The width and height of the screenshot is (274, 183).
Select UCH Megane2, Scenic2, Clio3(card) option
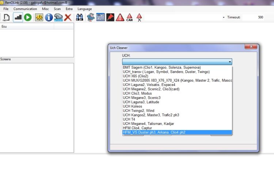coord(177,89)
